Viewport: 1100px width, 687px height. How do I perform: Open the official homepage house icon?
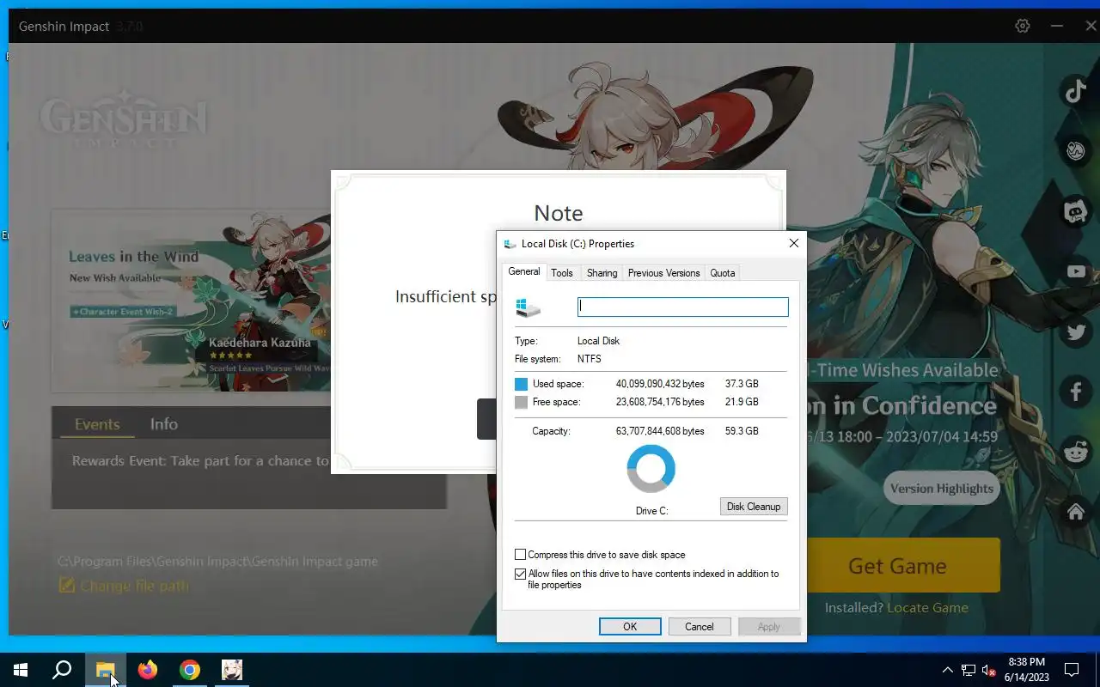[x=1076, y=512]
